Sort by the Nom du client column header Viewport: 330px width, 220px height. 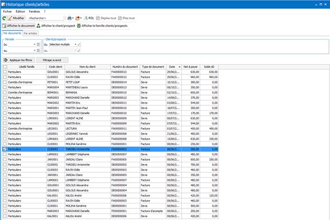tap(87, 67)
